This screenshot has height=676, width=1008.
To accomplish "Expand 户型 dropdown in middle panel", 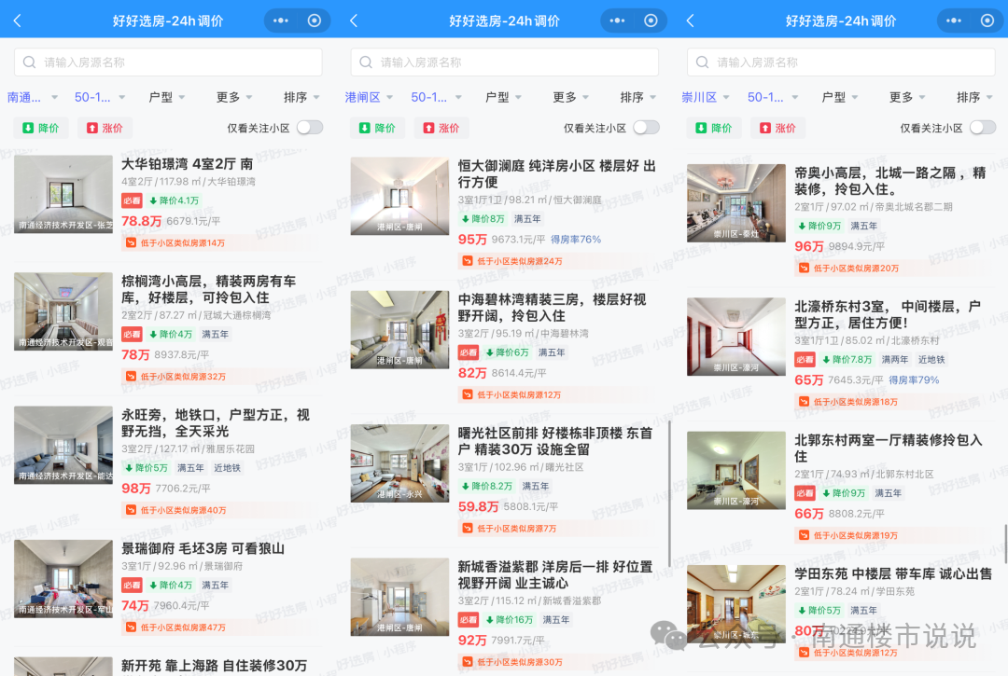I will tap(503, 97).
